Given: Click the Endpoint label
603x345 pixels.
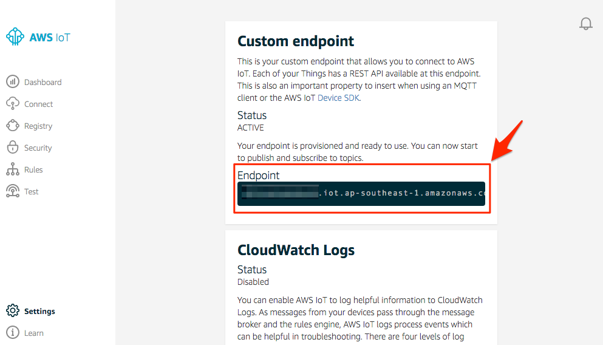Looking at the screenshot, I should click(x=258, y=176).
